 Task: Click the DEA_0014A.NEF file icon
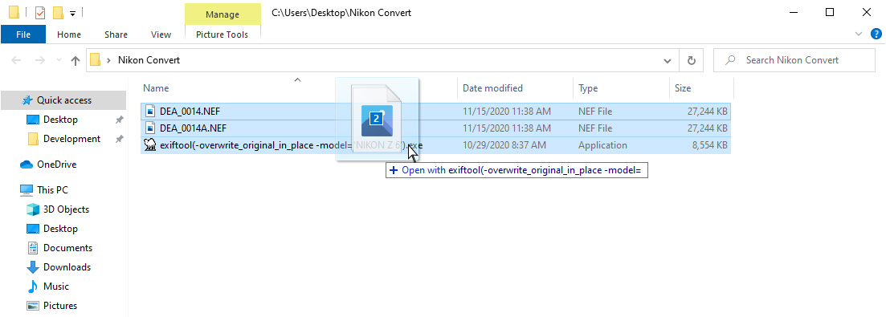(149, 128)
